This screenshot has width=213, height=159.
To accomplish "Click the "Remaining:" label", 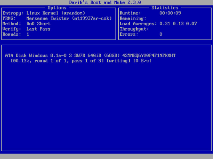I will (133, 18).
